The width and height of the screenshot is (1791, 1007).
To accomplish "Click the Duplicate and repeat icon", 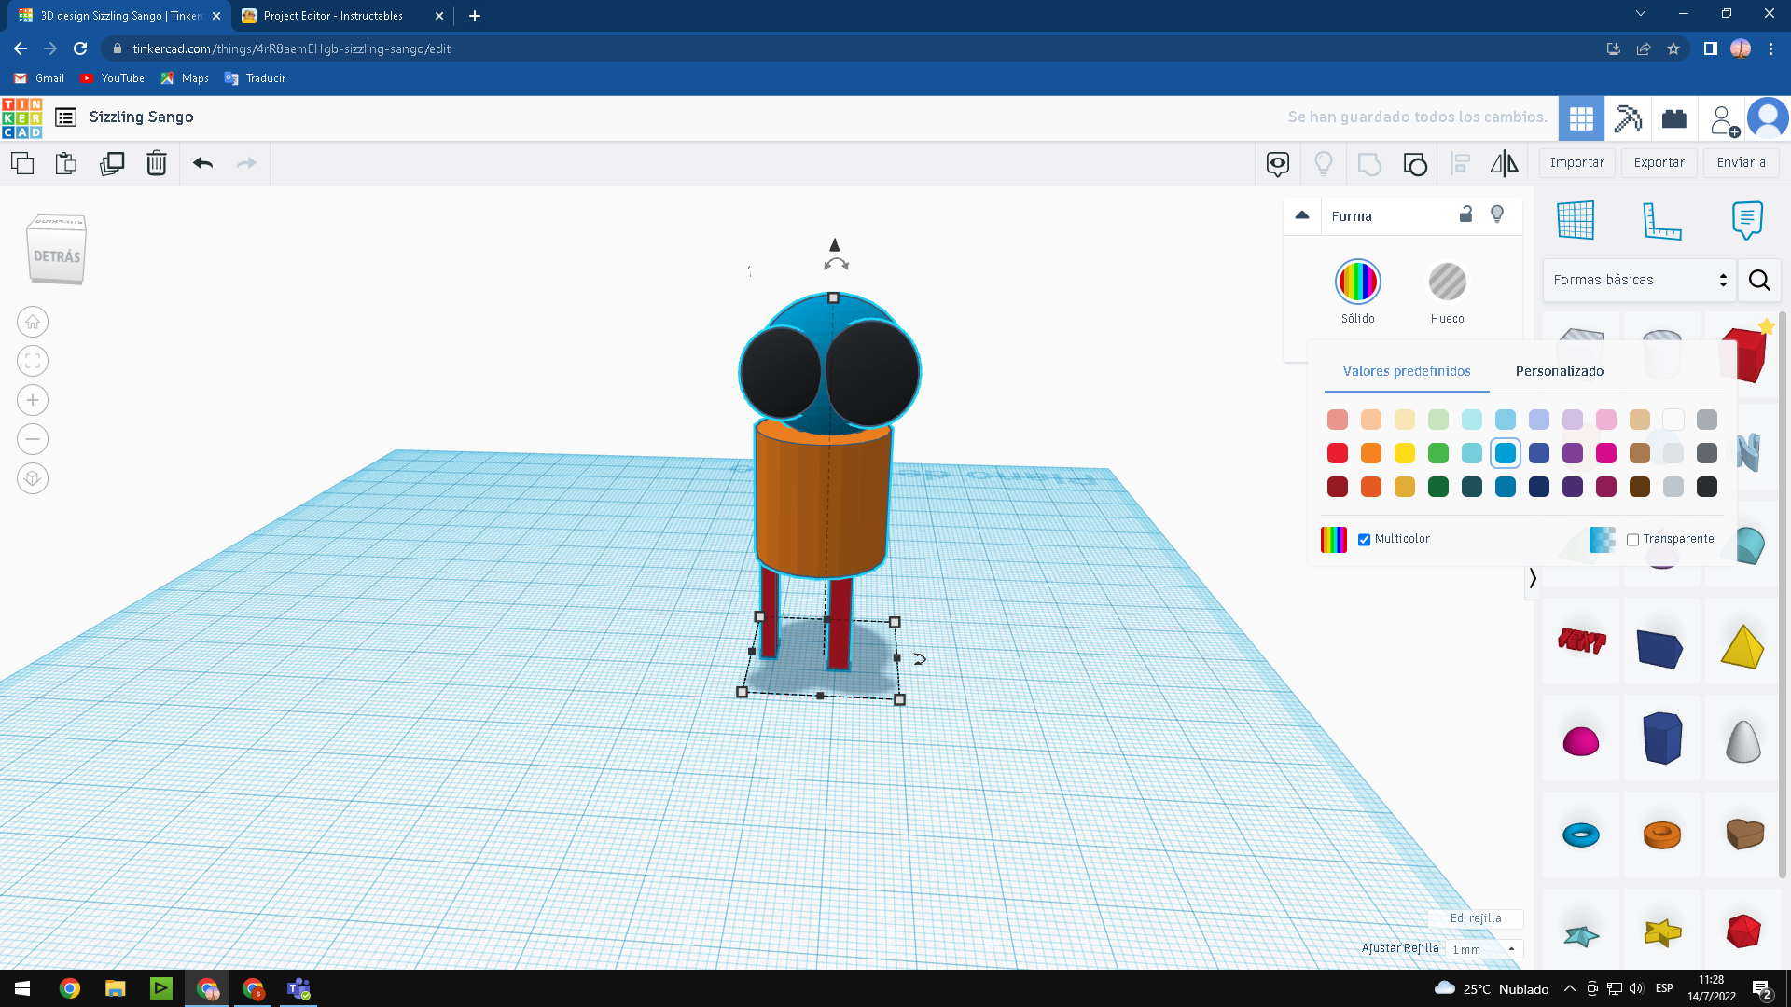I will coord(112,163).
